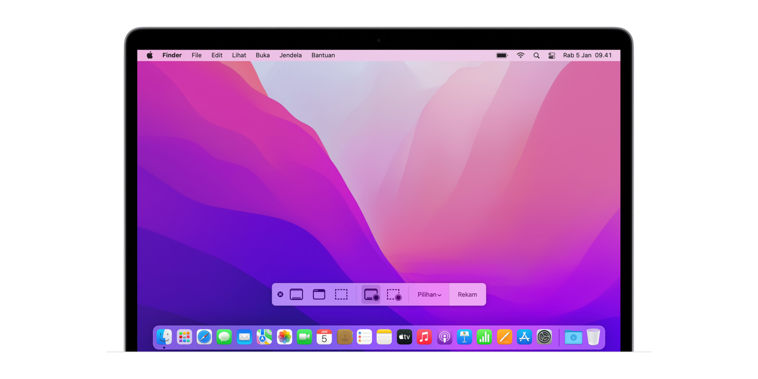This screenshot has width=758, height=379.
Task: Open the Bantuan menu
Action: (322, 55)
